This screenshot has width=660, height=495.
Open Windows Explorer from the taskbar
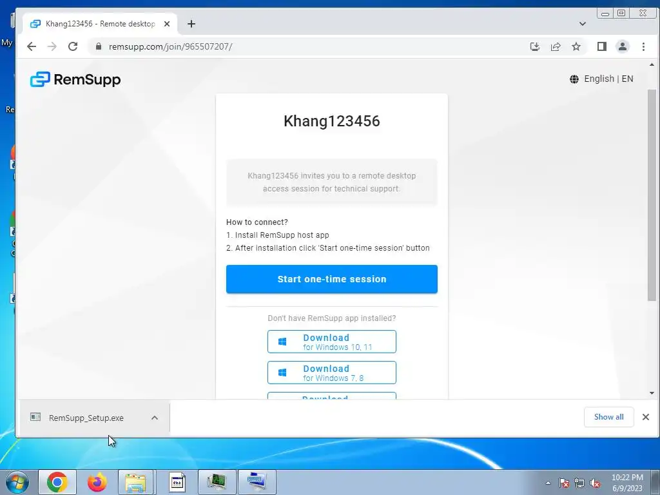[x=135, y=482]
